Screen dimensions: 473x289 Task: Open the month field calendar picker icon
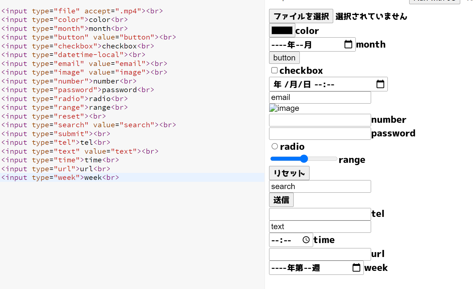(x=348, y=44)
